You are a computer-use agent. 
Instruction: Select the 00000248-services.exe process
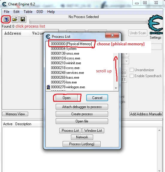pos(67,73)
